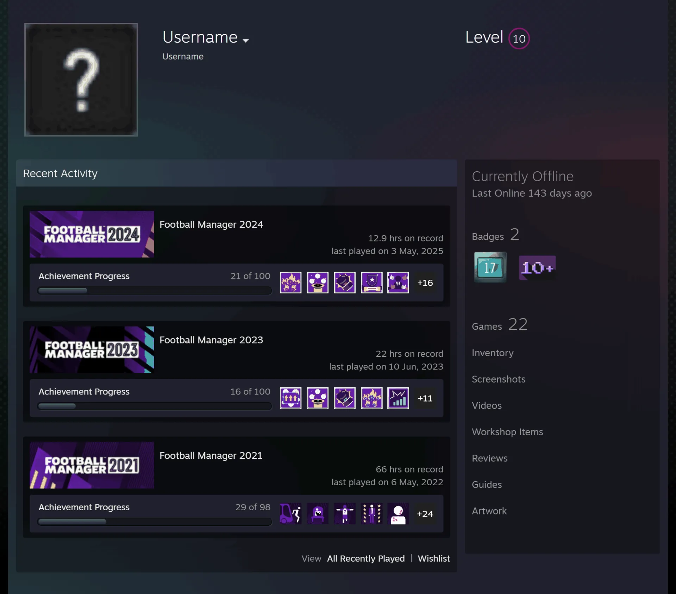Open the three arrows achievement in Football Manager 2023

[x=290, y=398]
